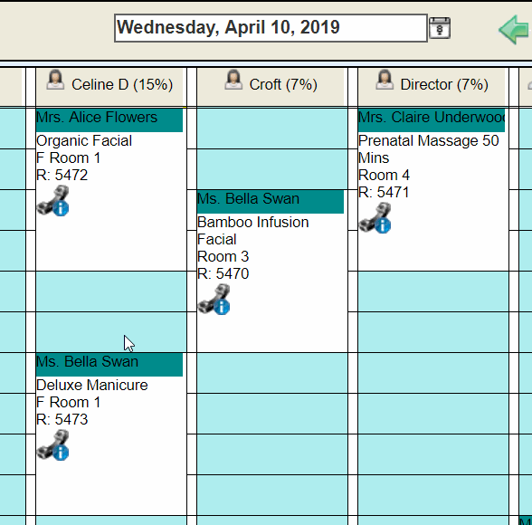Select the Celine D (15%) column header
The width and height of the screenshot is (532, 525).
109,87
